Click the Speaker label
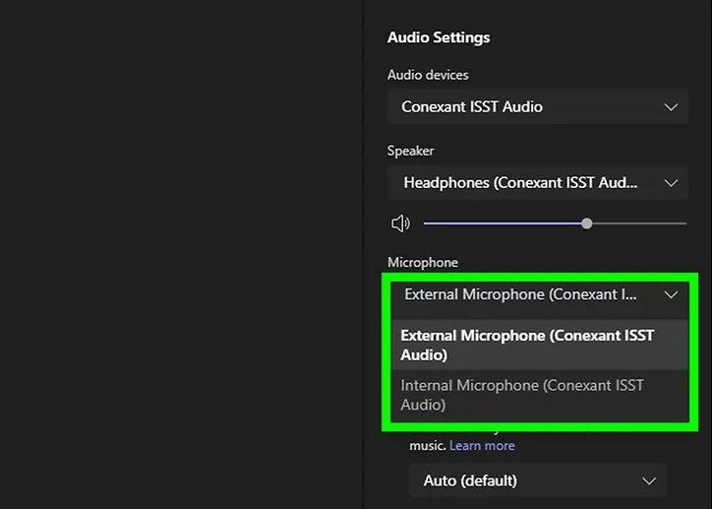 tap(410, 151)
